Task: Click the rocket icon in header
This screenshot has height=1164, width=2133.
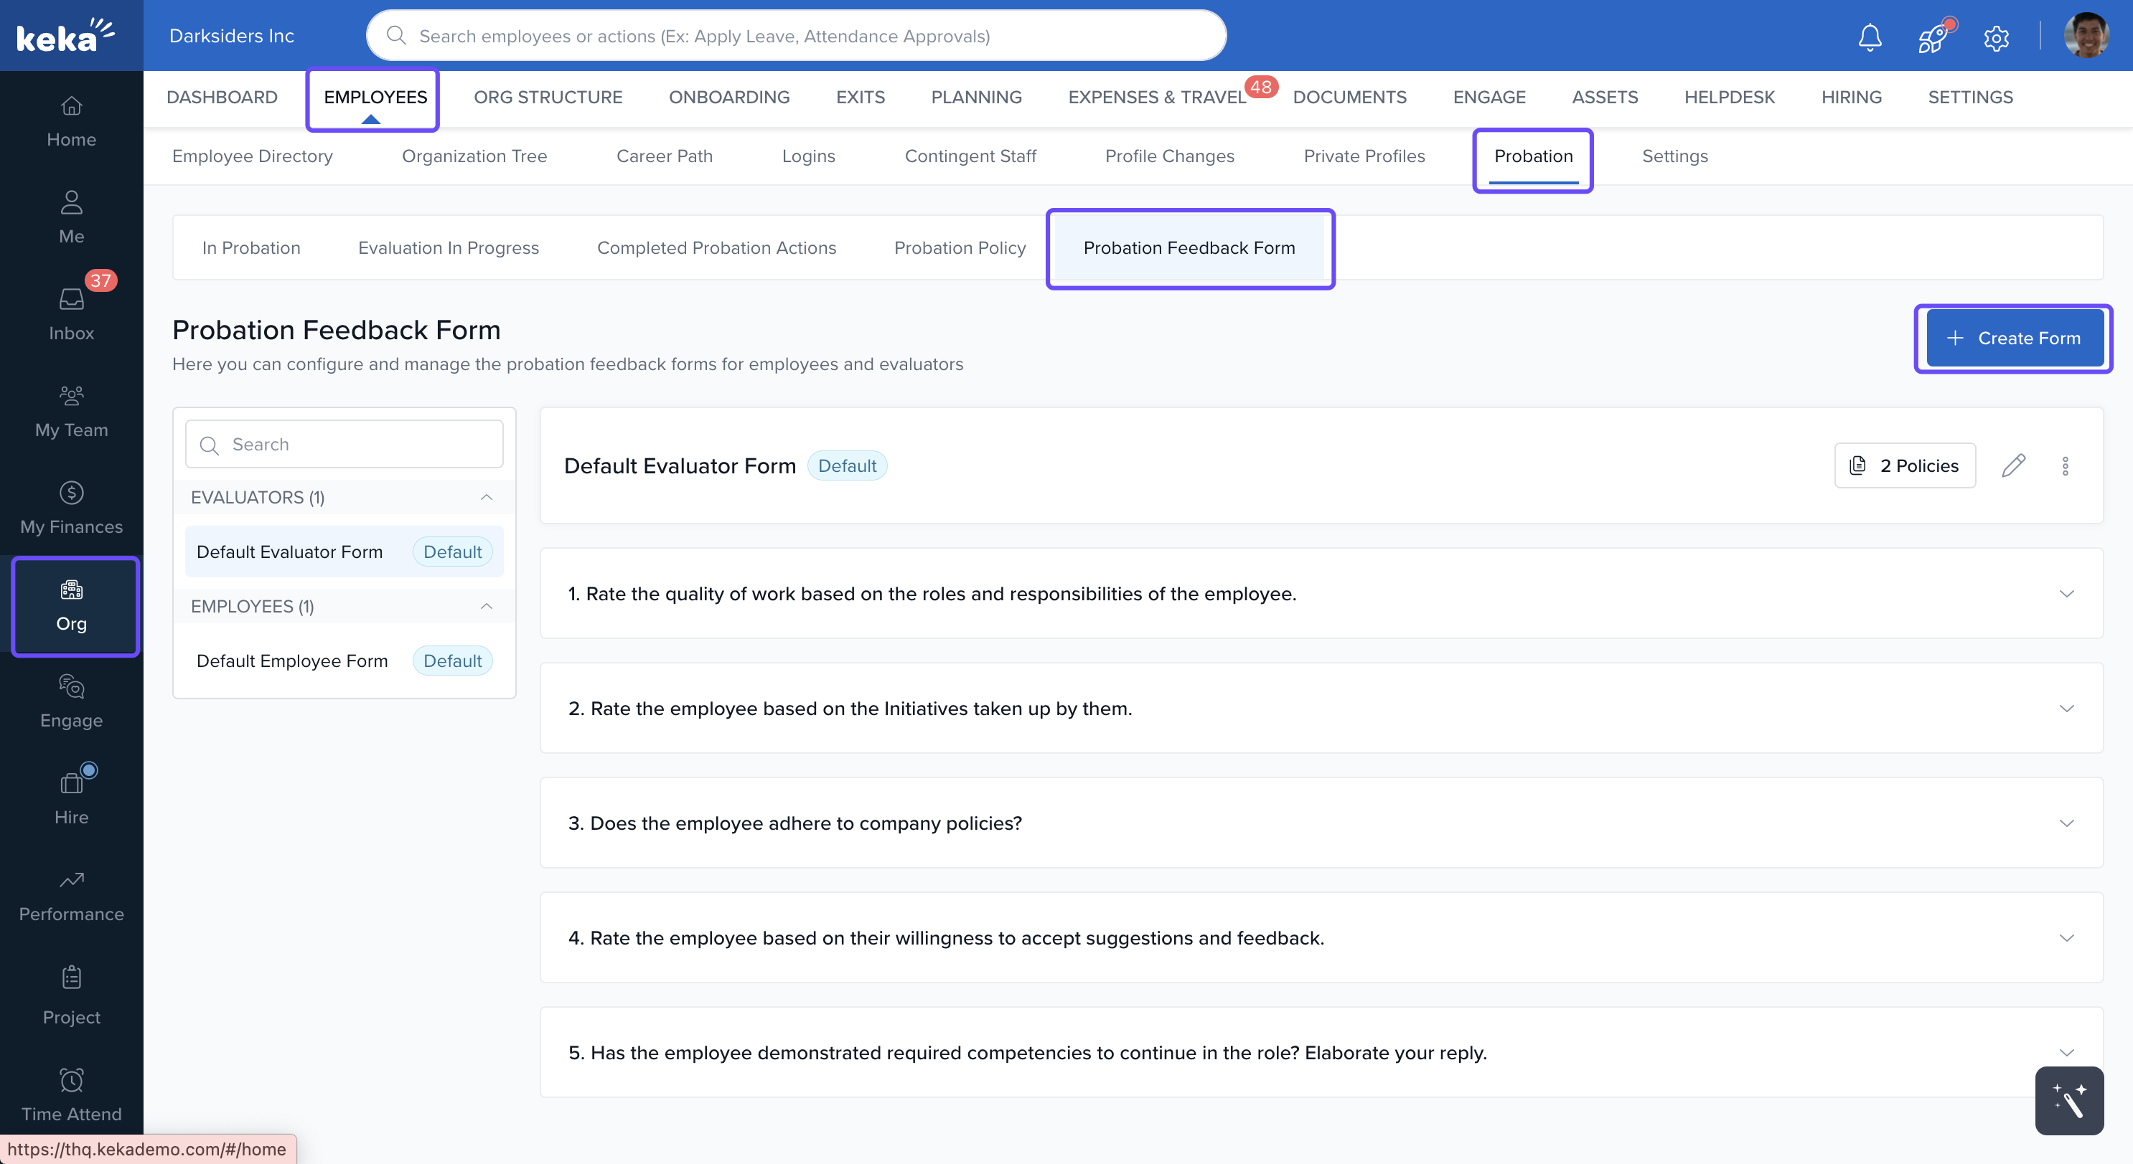Action: pyautogui.click(x=1933, y=38)
